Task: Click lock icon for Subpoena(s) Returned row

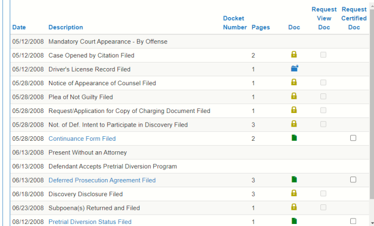Action: 294,207
